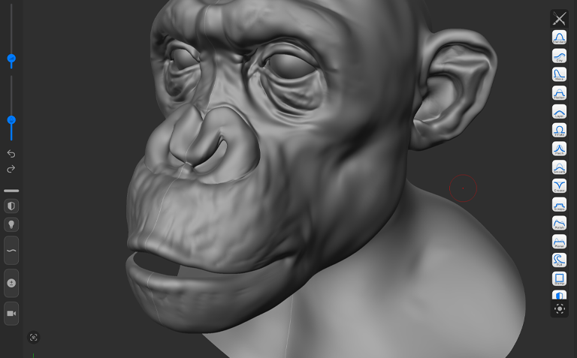Select the Layer brush
577x358 pixels.
[x=559, y=111]
